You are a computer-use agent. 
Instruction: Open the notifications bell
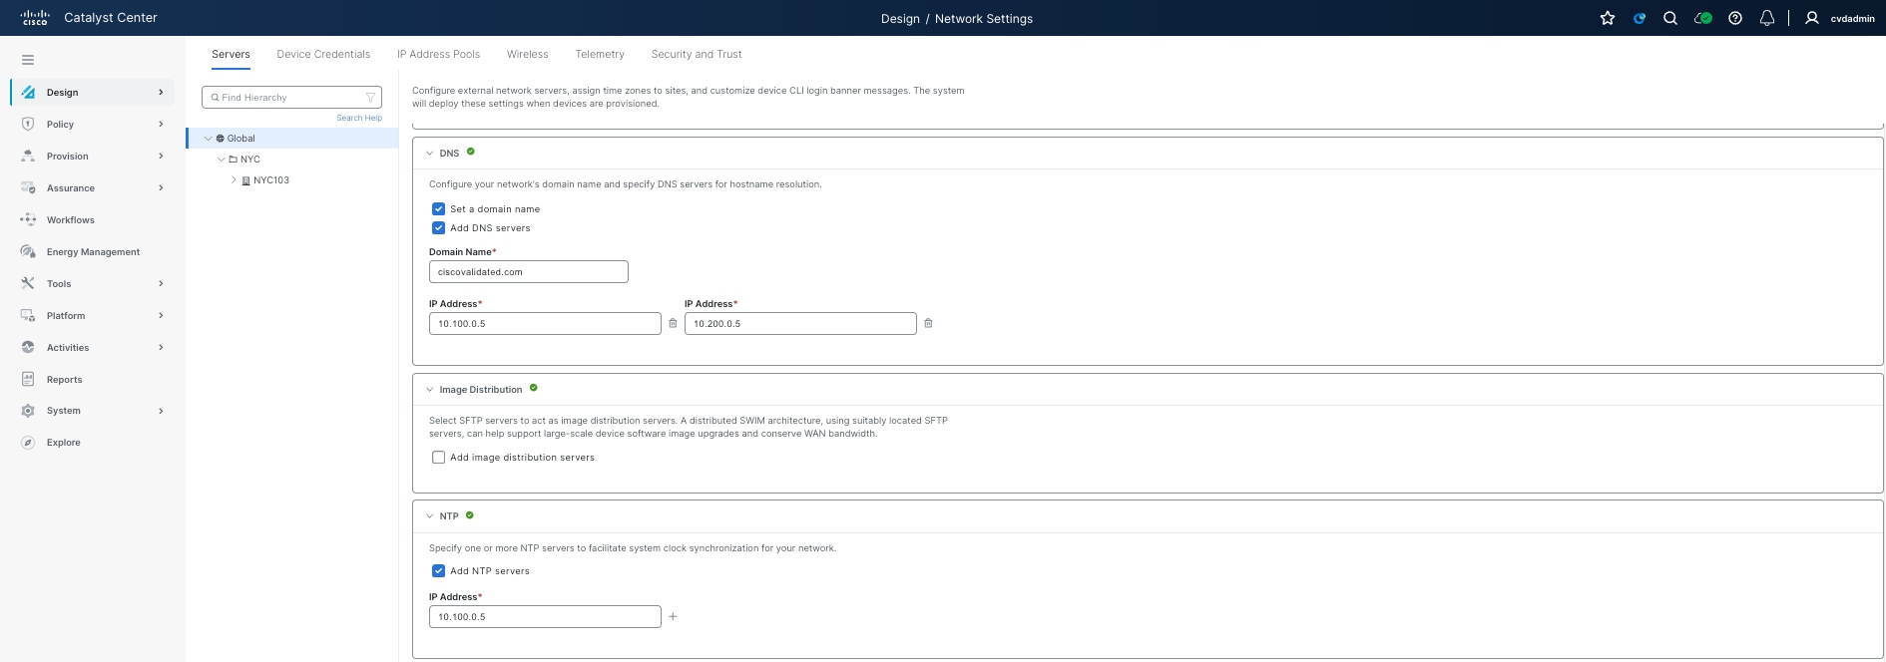pyautogui.click(x=1767, y=18)
